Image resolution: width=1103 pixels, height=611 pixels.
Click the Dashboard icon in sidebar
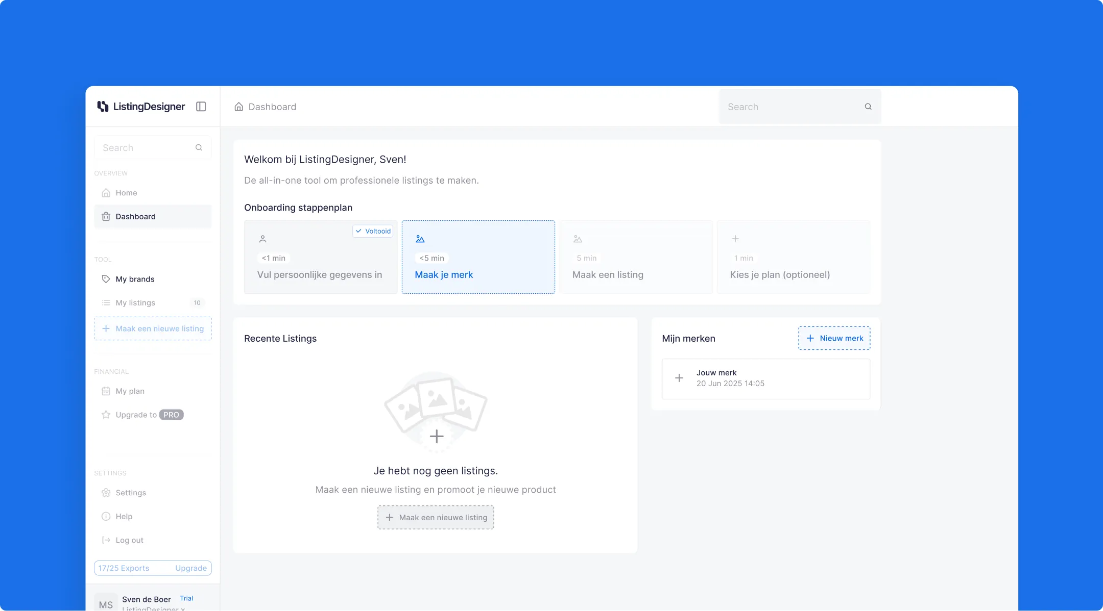(106, 216)
